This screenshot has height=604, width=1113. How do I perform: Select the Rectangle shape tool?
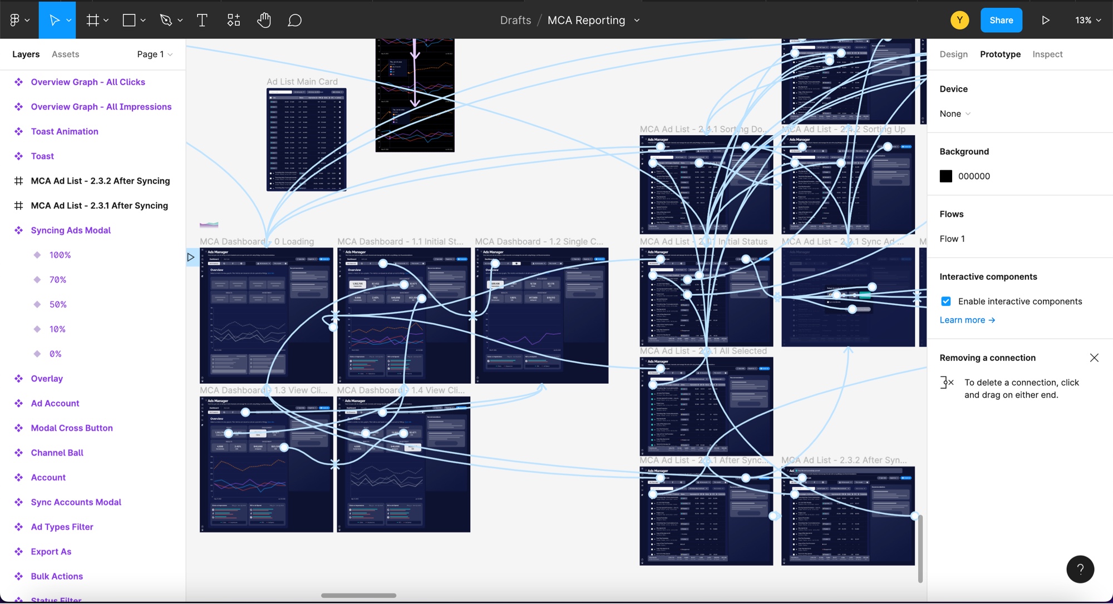pos(129,20)
